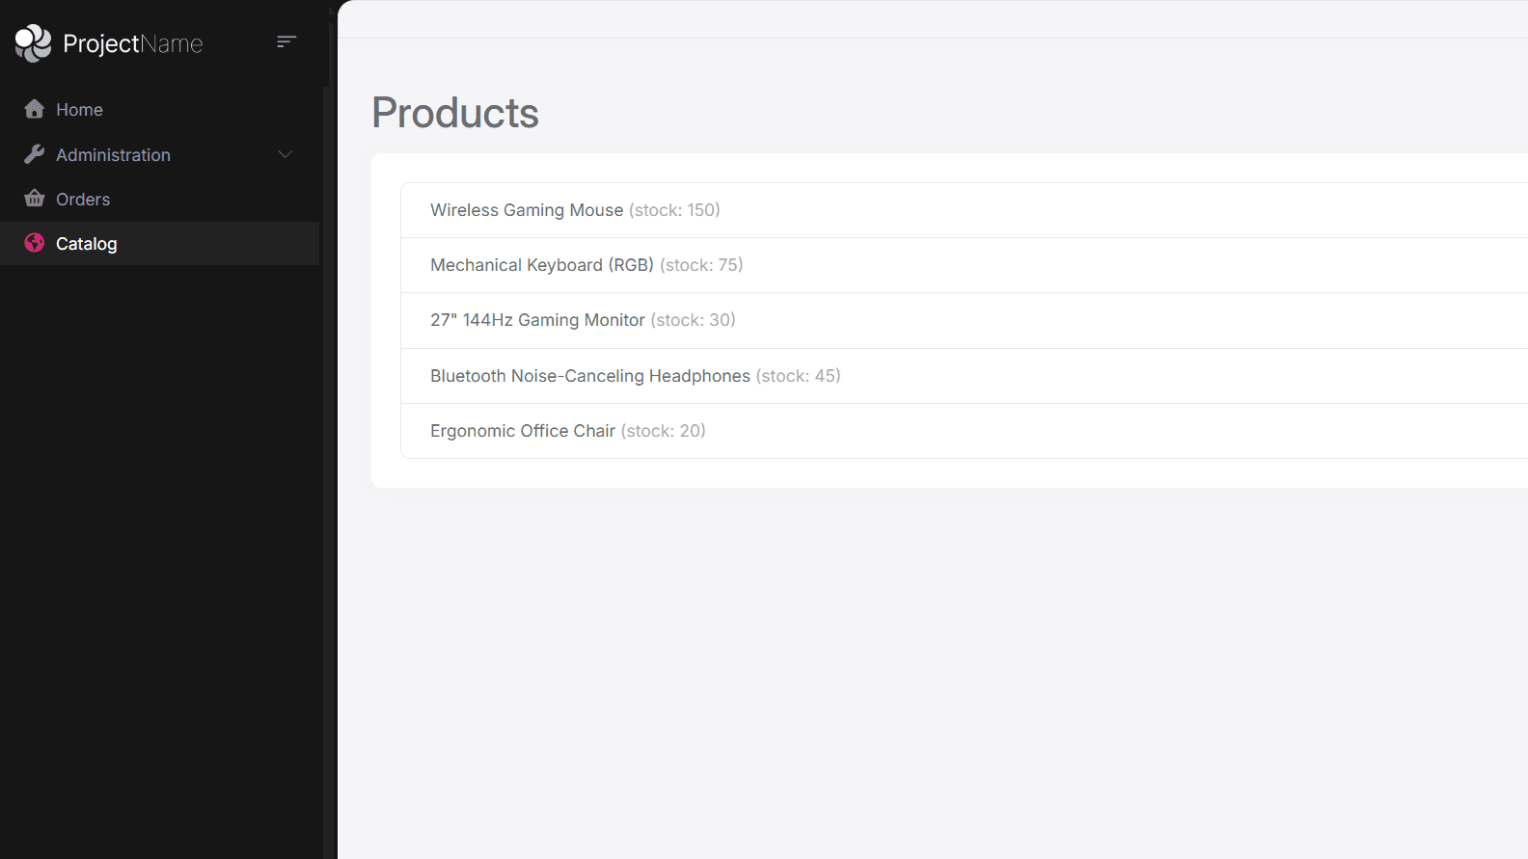The image size is (1528, 859).
Task: Collapse the sidebar with the menu toggle icon
Action: click(286, 41)
